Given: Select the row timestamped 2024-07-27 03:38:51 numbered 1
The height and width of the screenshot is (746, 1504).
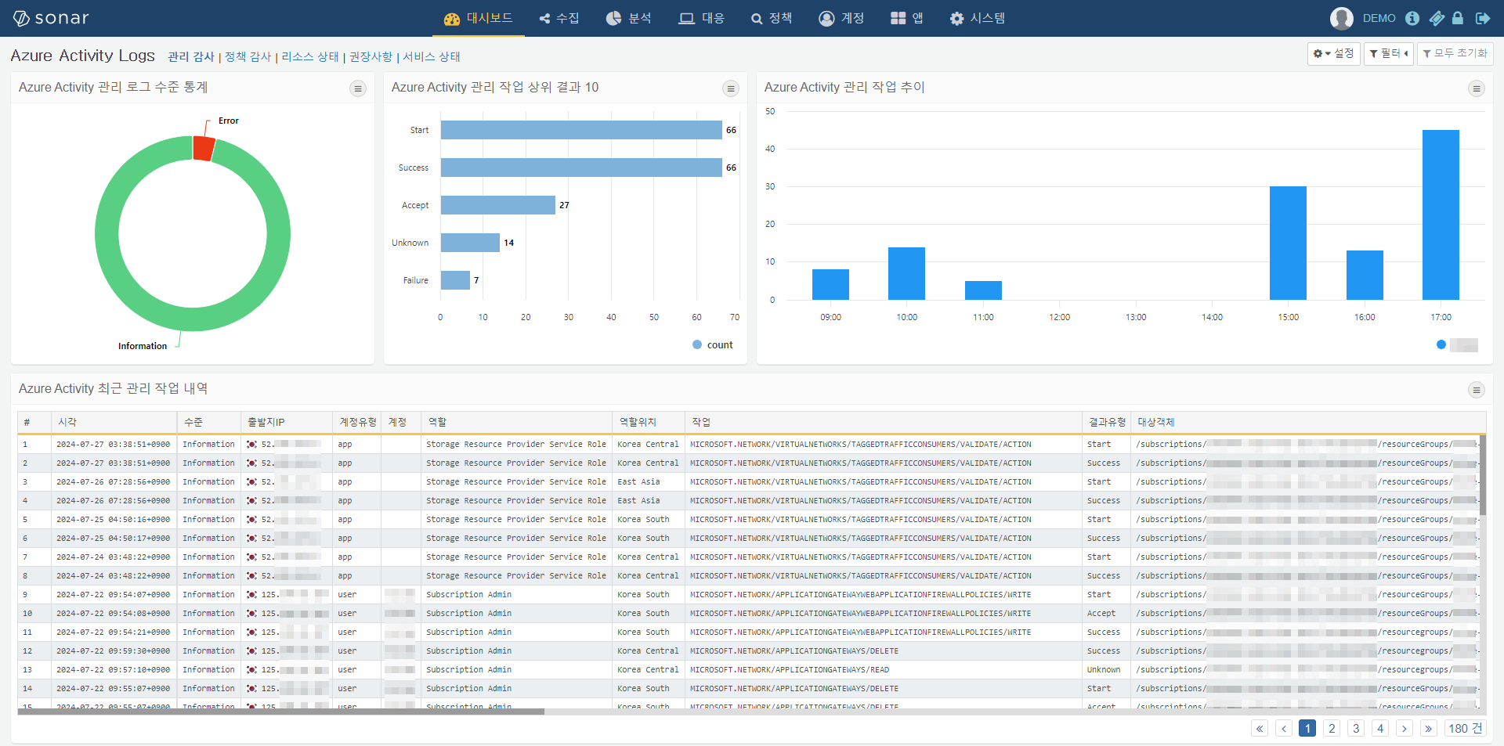Looking at the screenshot, I should click(748, 444).
